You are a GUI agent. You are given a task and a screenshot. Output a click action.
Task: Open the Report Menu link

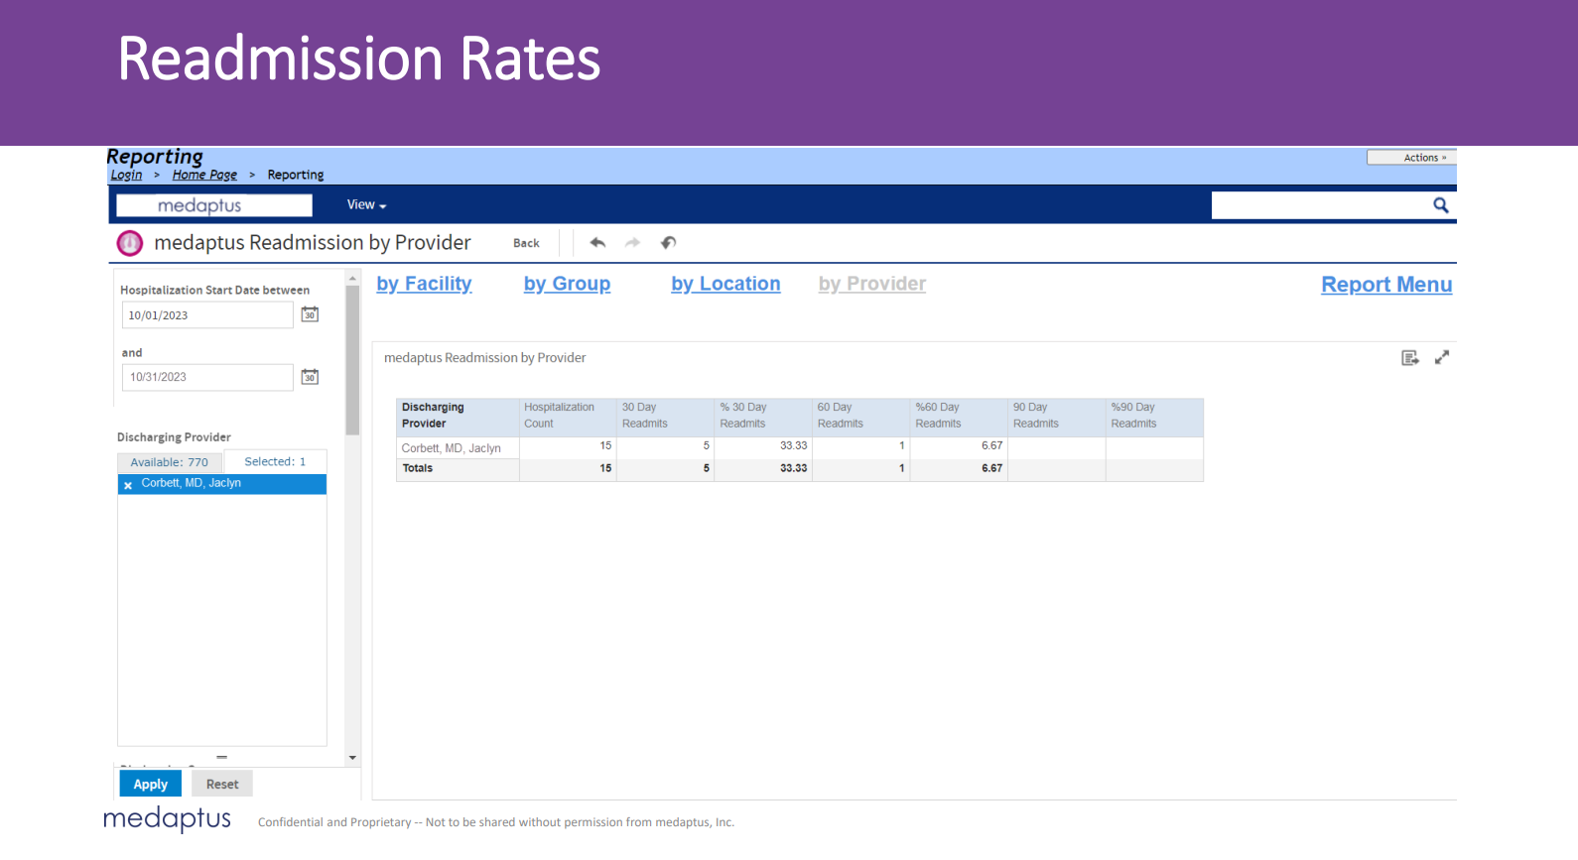click(1386, 285)
